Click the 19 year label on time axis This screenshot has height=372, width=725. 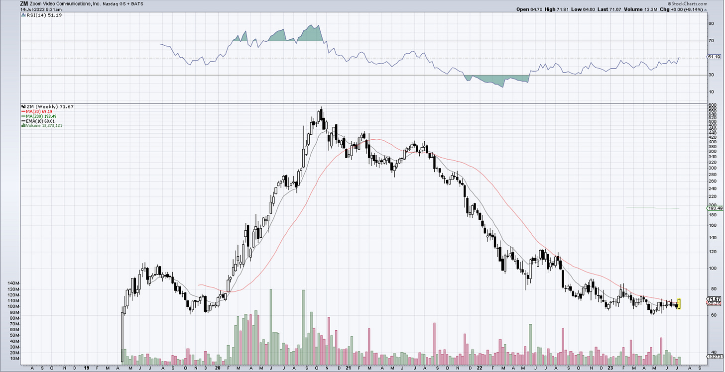tap(87, 369)
